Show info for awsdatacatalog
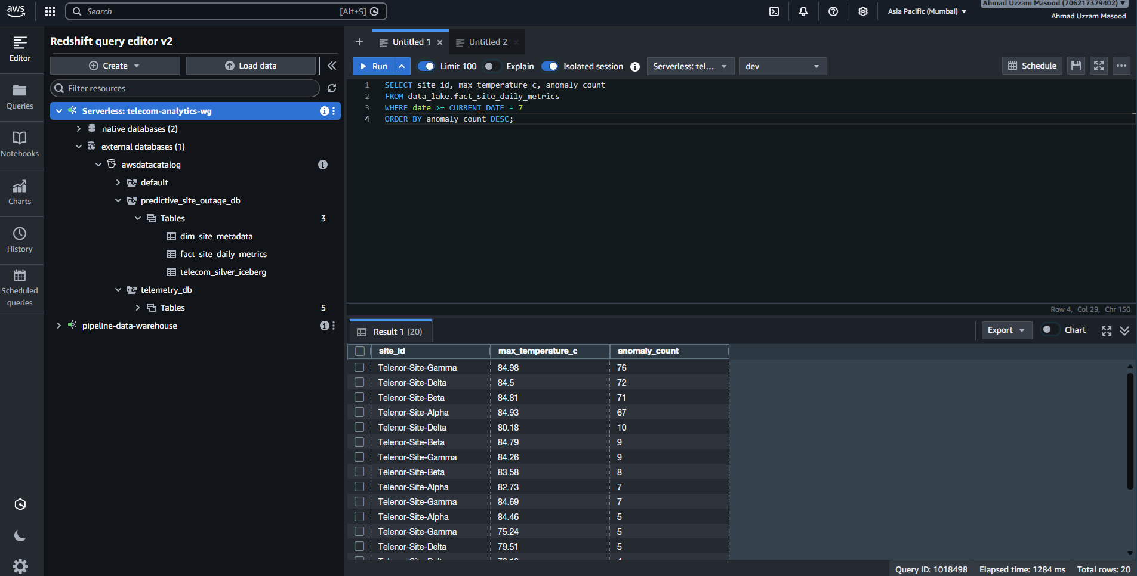The width and height of the screenshot is (1137, 576). point(323,165)
